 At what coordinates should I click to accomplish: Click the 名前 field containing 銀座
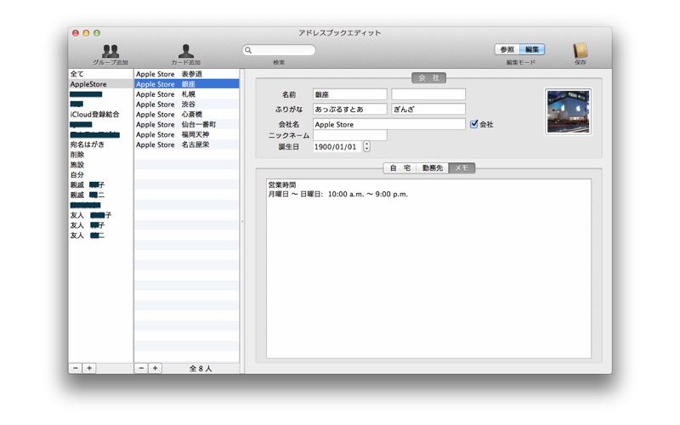pos(350,94)
